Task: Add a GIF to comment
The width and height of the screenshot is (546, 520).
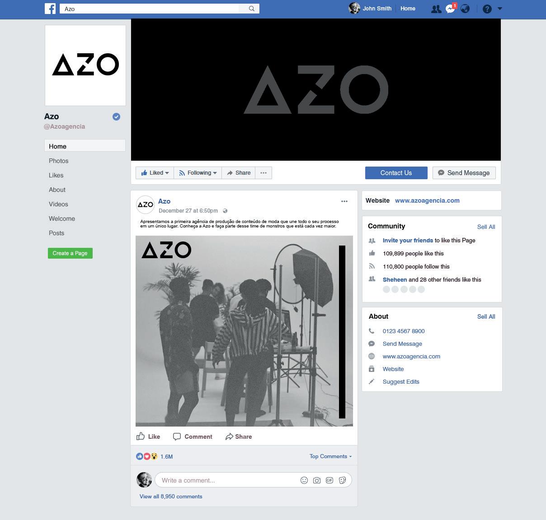Action: tap(329, 480)
